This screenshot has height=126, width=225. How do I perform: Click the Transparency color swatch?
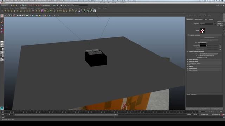203,46
